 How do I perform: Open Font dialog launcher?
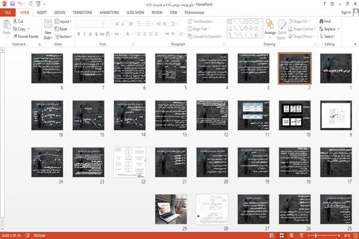click(x=132, y=44)
